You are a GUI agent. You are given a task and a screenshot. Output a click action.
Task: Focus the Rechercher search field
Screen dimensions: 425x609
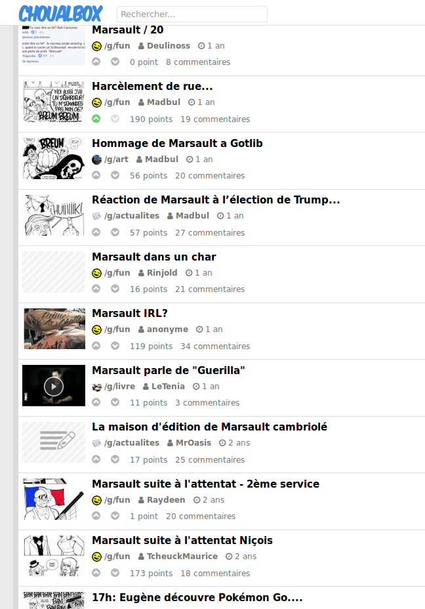(x=192, y=14)
